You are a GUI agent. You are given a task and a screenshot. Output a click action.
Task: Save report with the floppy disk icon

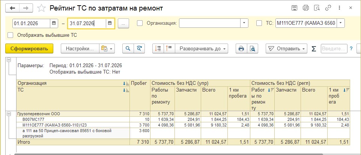294,8
